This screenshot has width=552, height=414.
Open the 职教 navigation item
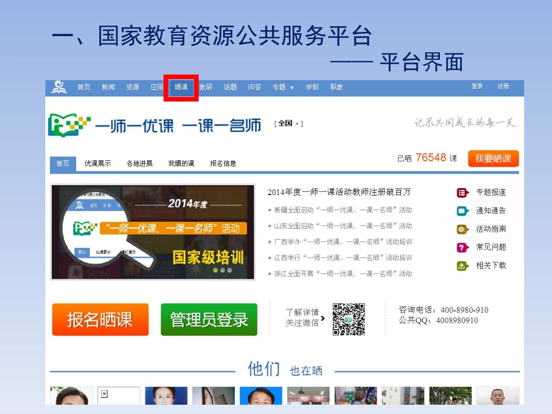(x=336, y=87)
